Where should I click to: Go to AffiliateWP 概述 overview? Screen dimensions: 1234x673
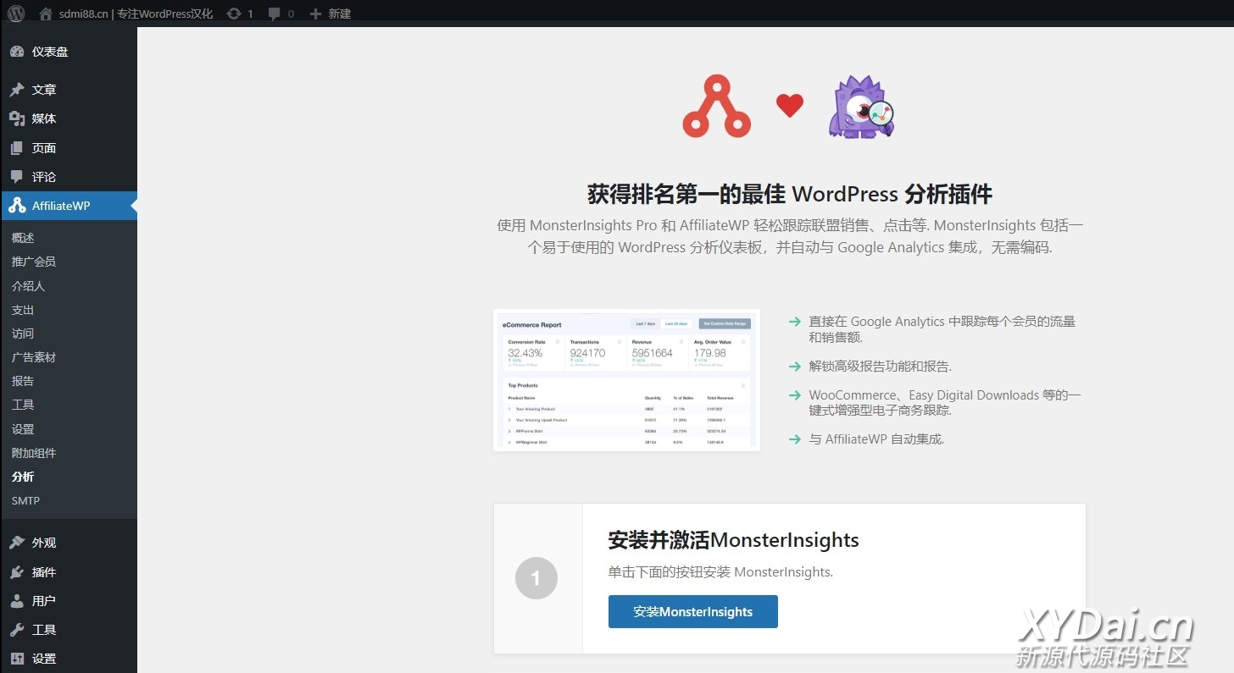(23, 238)
